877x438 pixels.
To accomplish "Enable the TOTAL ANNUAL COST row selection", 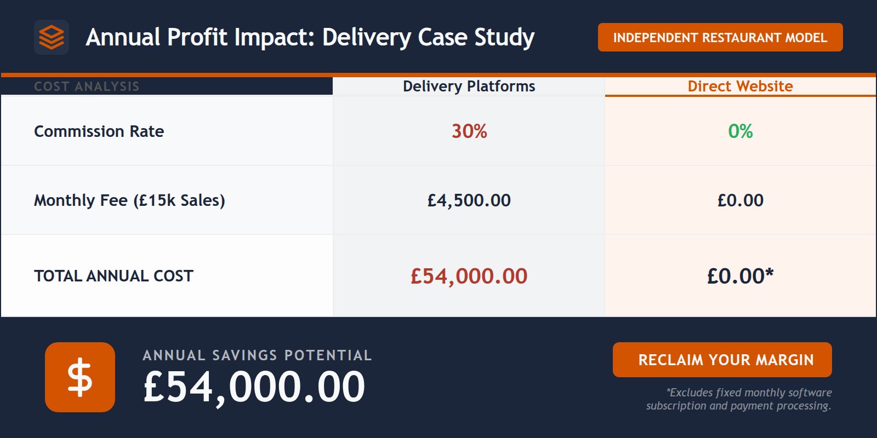I will 113,276.
